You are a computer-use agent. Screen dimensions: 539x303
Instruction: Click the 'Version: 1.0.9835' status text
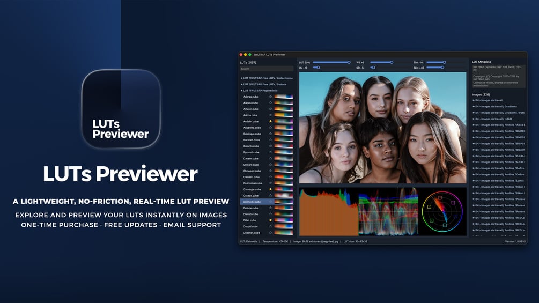tap(515, 241)
